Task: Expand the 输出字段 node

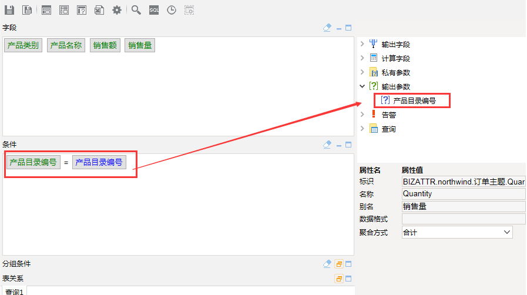Action: click(362, 44)
